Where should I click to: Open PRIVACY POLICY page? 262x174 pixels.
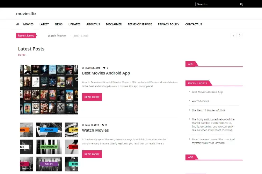[169, 24]
